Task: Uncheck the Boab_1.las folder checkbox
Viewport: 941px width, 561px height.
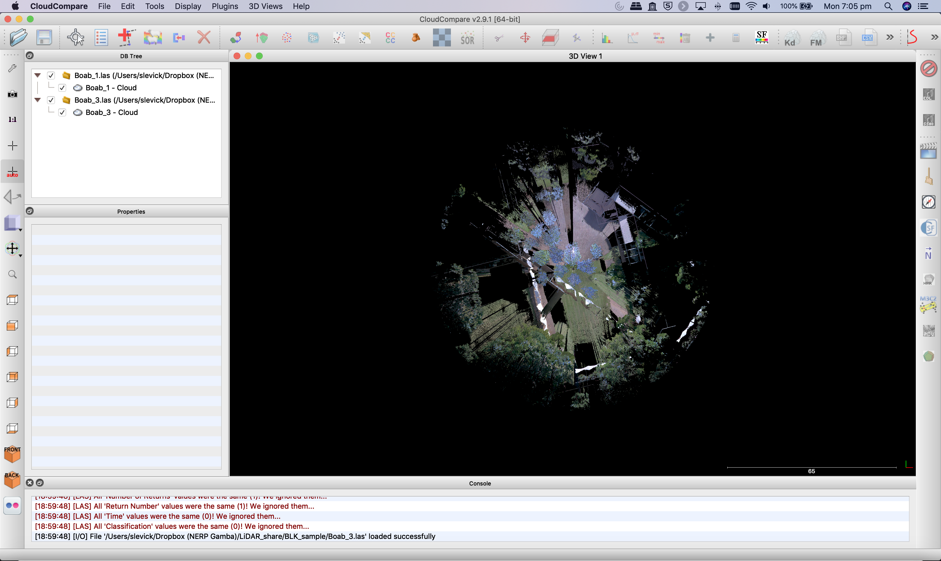Action: click(51, 75)
